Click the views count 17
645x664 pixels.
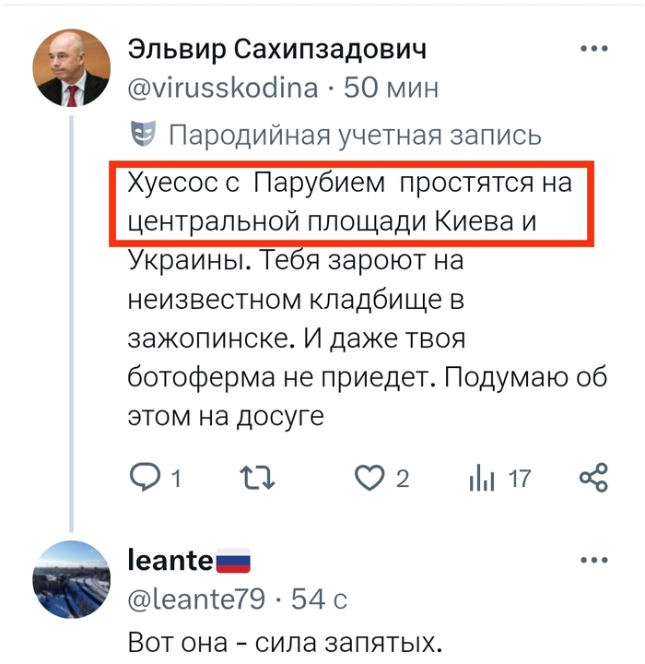pyautogui.click(x=520, y=478)
